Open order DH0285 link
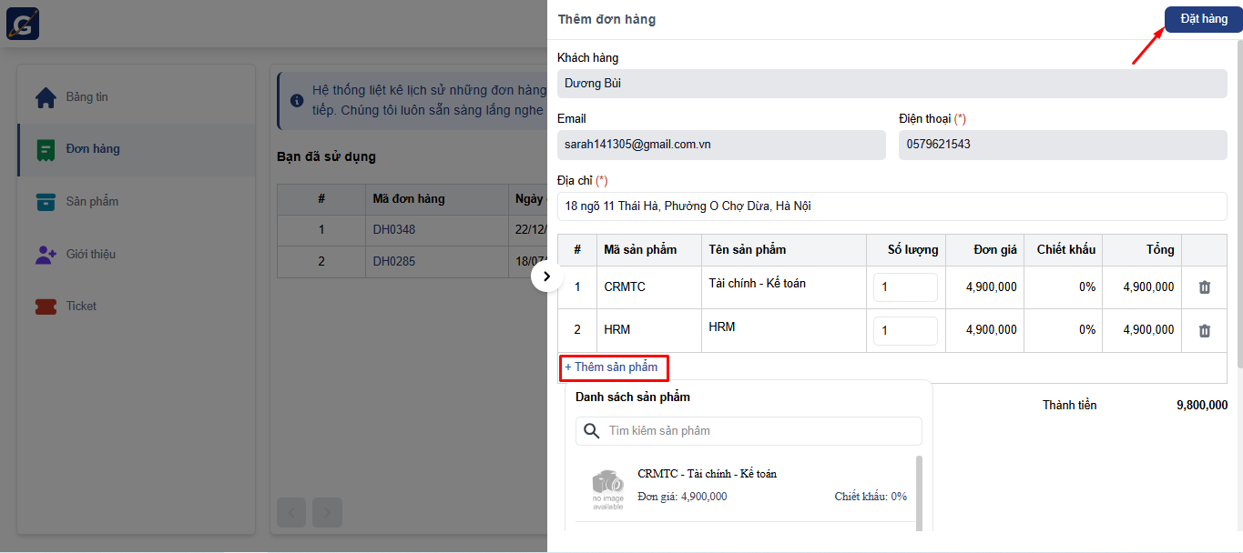This screenshot has height=553, width=1243. coord(393,262)
